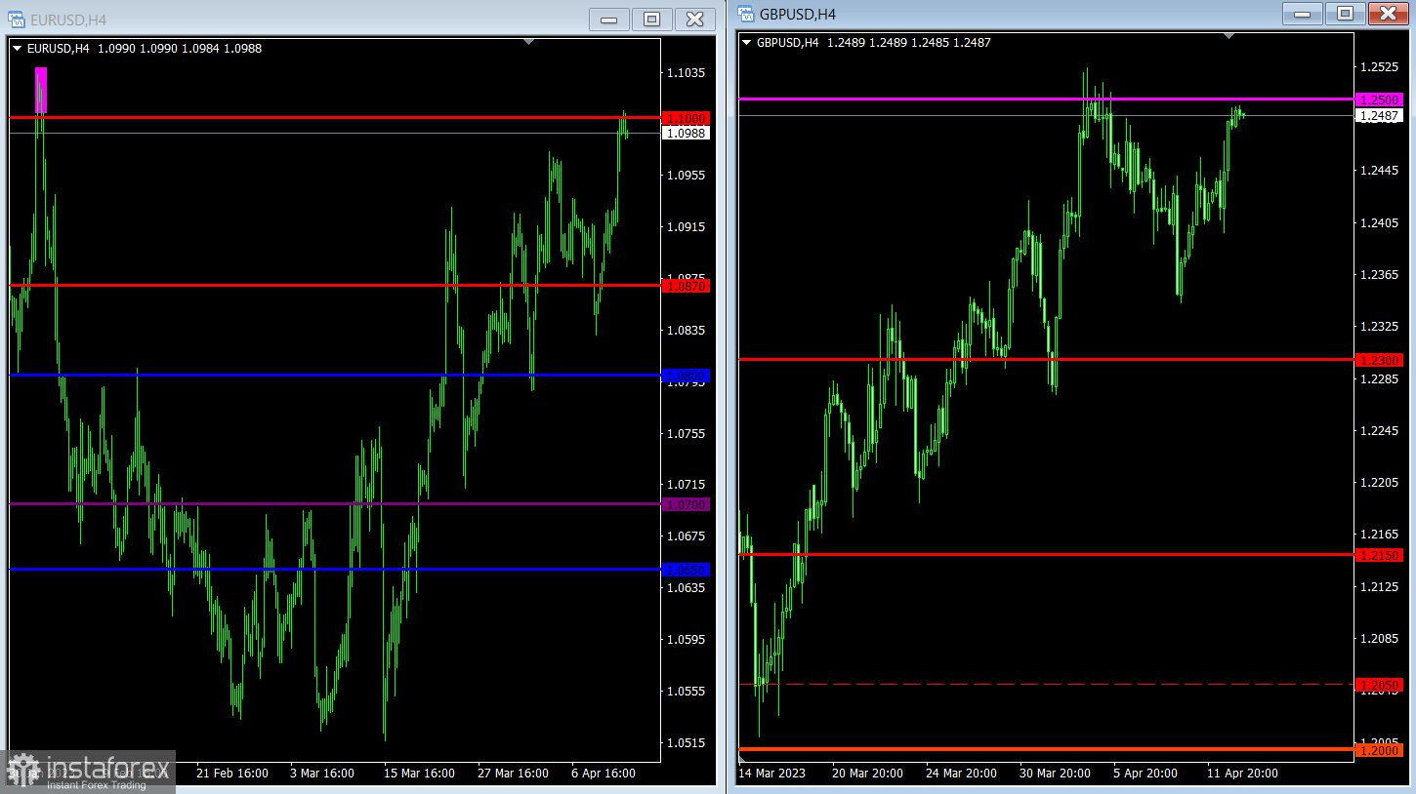Click the EURUSD,H4 window chart icon

click(17, 20)
